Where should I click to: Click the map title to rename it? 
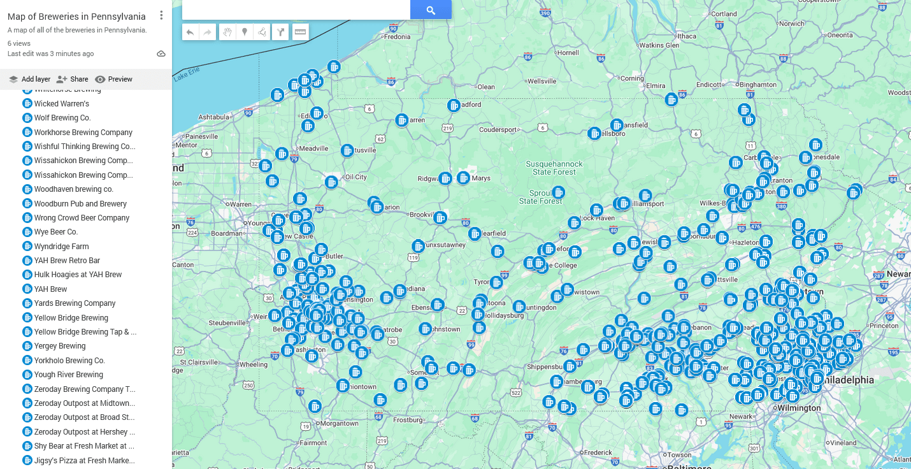76,16
